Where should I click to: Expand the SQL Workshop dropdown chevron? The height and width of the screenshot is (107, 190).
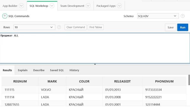[x=52, y=6]
